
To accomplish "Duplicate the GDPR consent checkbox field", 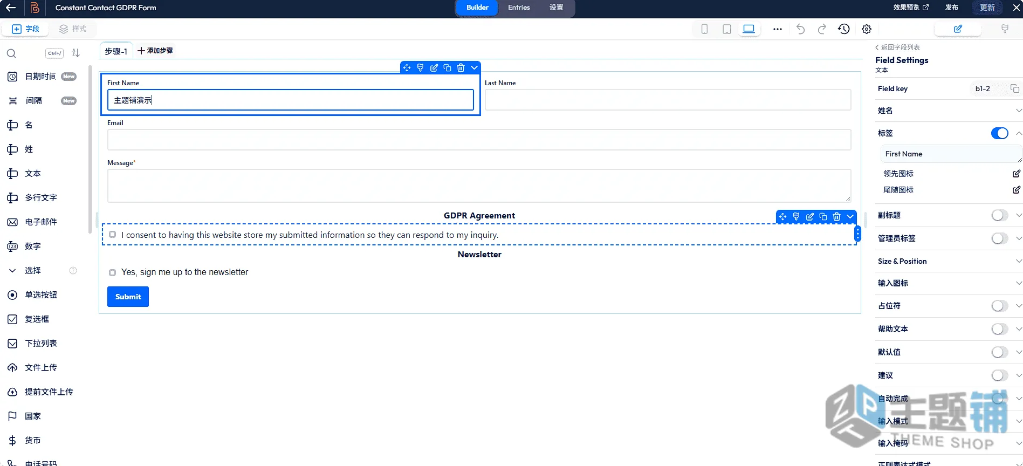I will [823, 217].
